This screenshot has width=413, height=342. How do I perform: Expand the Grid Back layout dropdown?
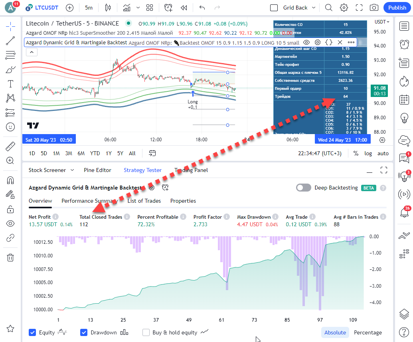pyautogui.click(x=314, y=8)
